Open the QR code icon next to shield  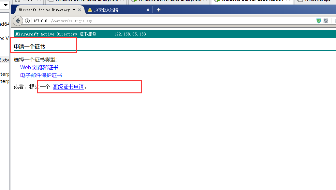[x=326, y=20]
